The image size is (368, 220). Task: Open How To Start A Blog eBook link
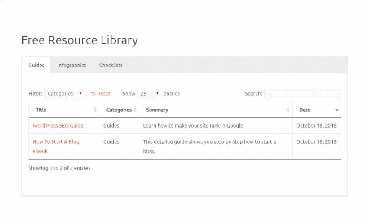(x=56, y=146)
